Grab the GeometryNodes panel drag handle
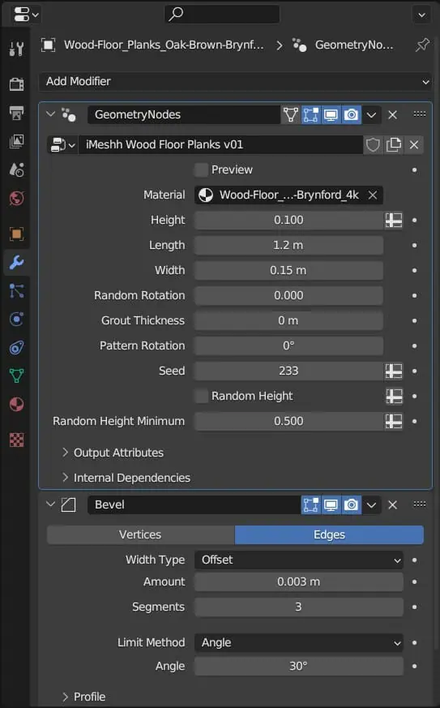 [420, 114]
